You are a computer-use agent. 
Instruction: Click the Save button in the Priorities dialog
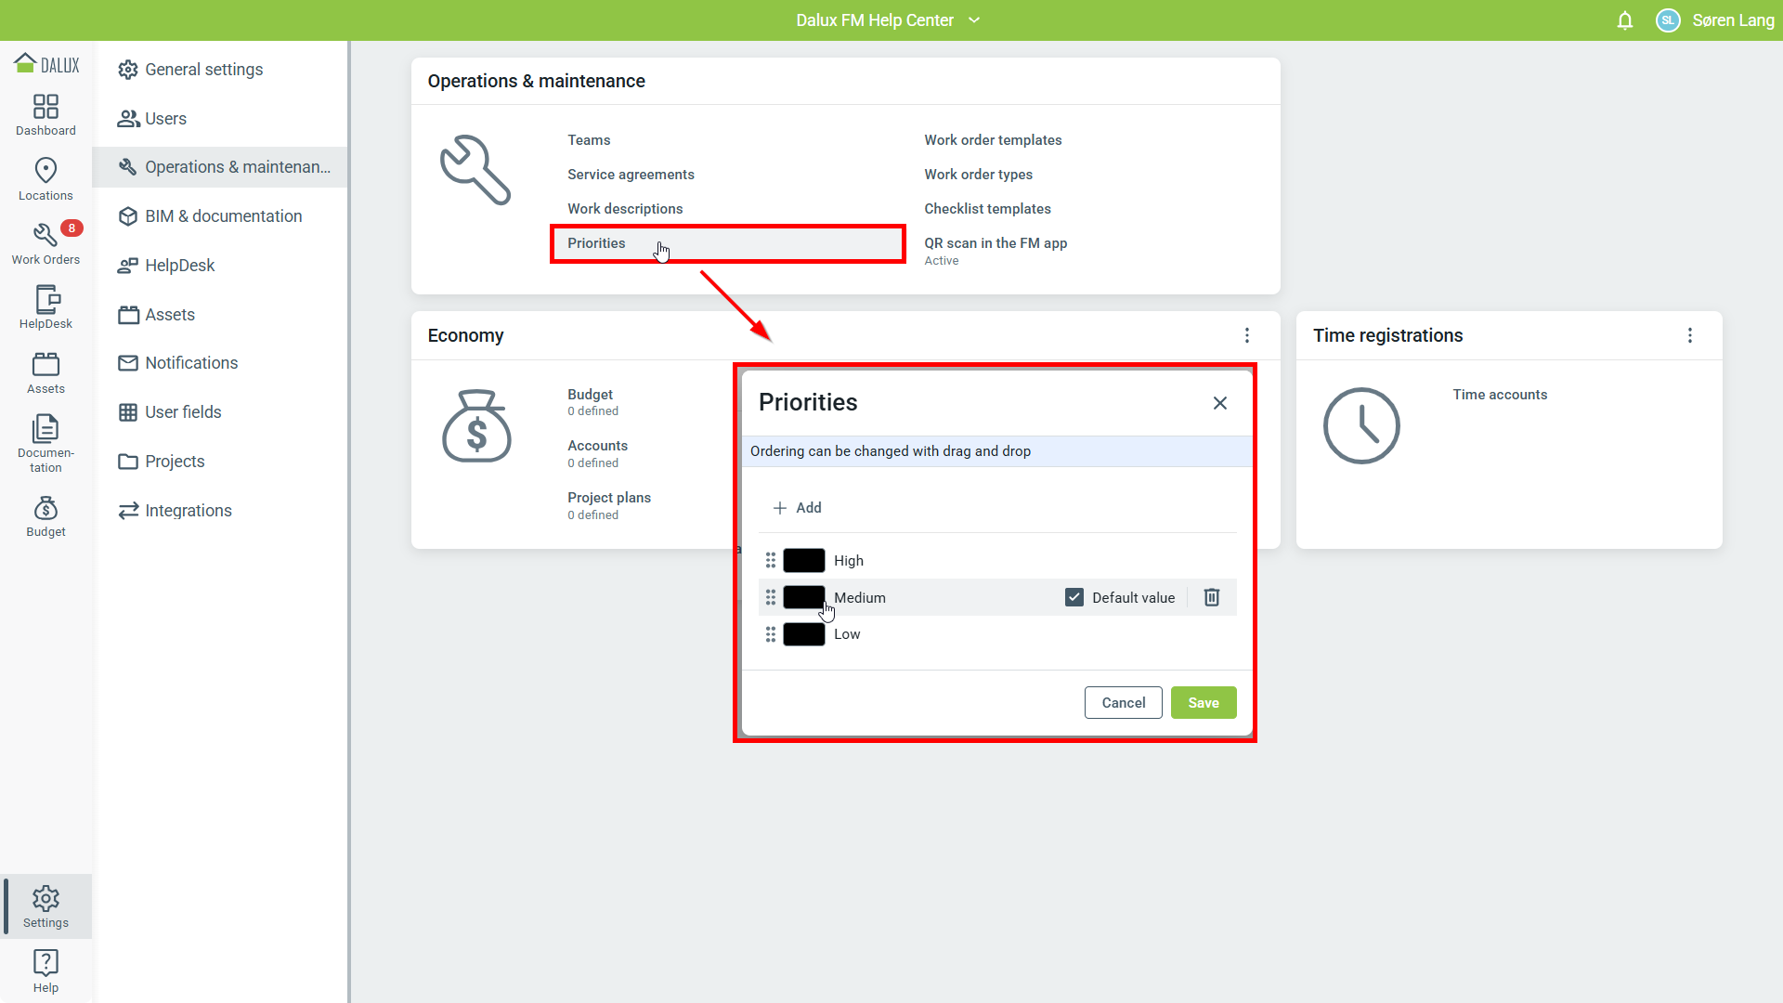pos(1203,703)
